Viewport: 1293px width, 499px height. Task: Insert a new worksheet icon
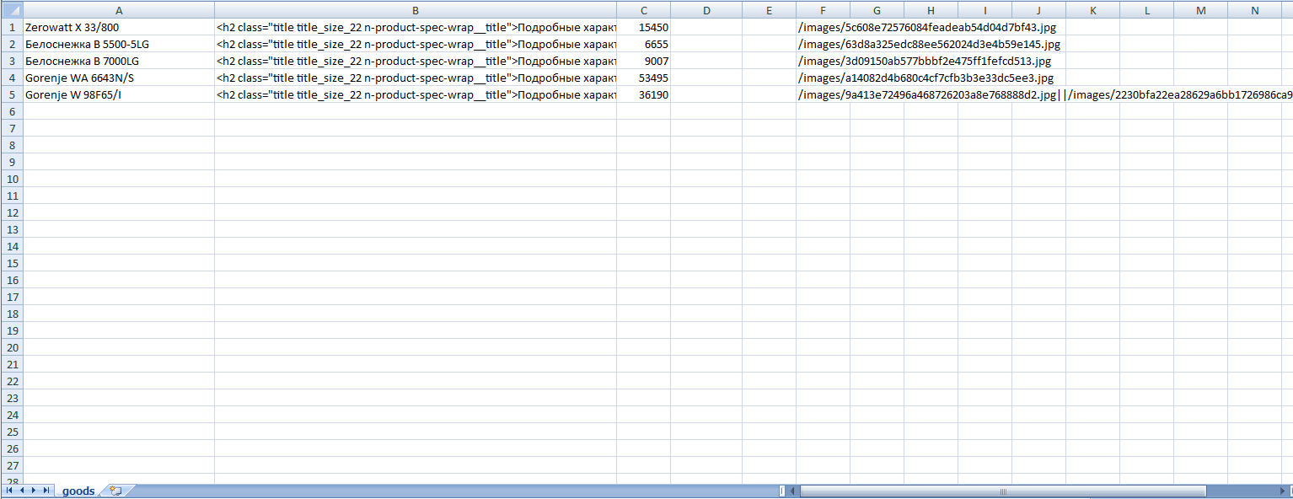[x=115, y=491]
